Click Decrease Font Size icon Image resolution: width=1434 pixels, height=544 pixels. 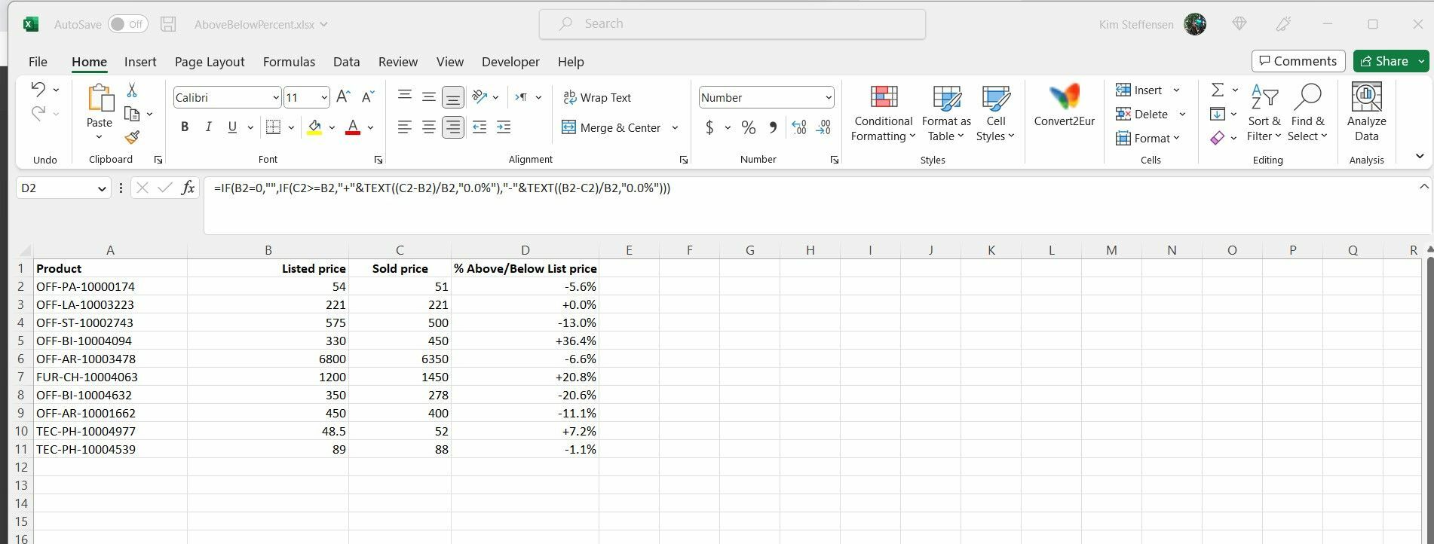[368, 96]
